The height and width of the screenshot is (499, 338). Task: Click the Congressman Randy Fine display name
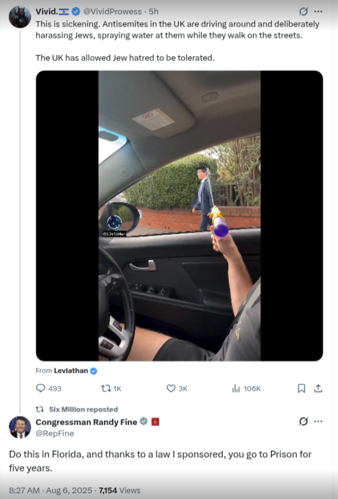pos(86,422)
